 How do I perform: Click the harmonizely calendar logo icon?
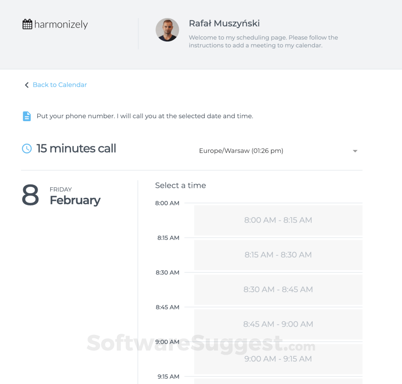(27, 24)
